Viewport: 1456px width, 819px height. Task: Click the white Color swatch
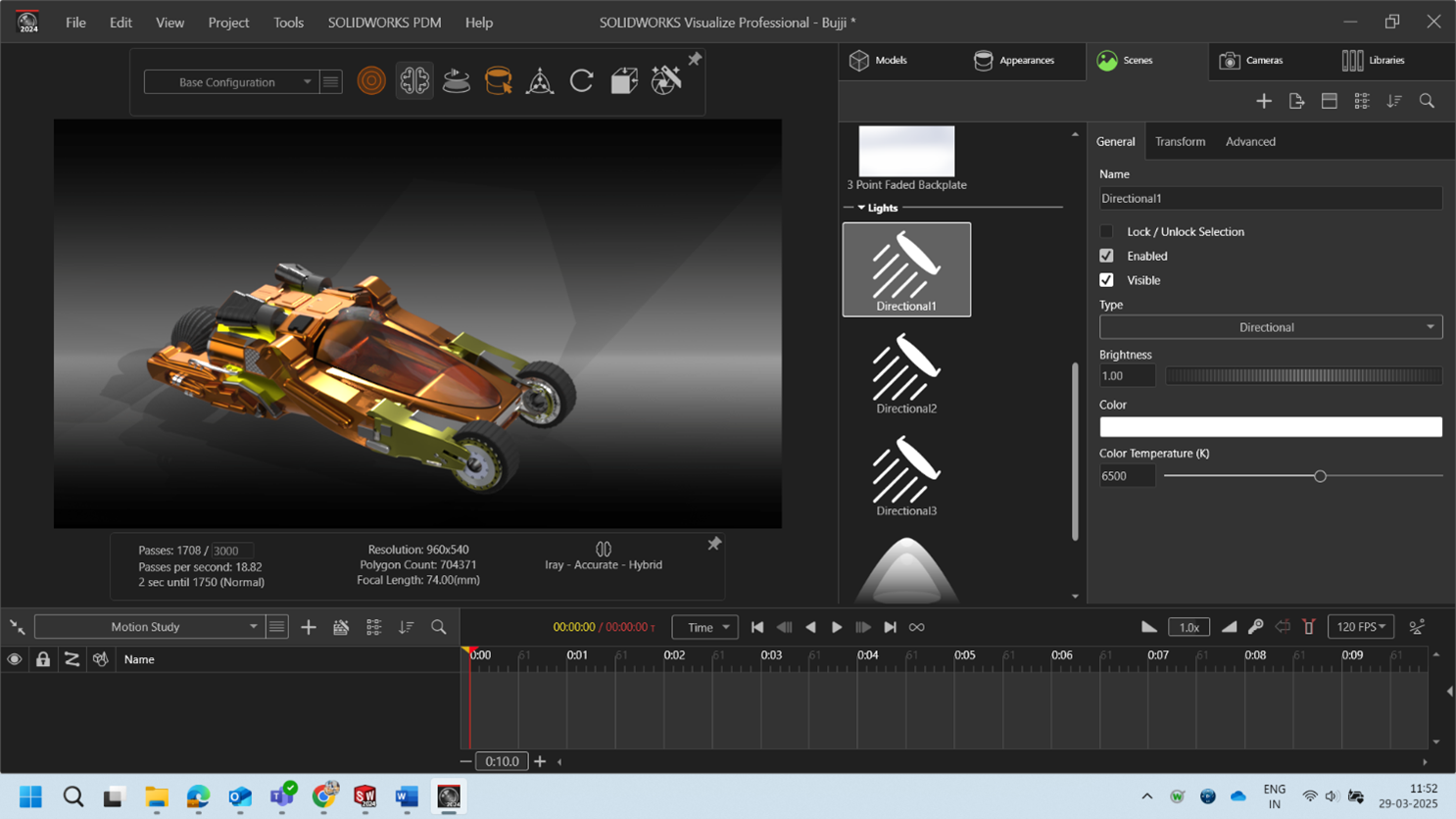pyautogui.click(x=1270, y=427)
